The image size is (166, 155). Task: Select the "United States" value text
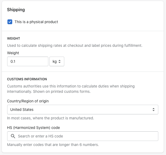(x=22, y=110)
